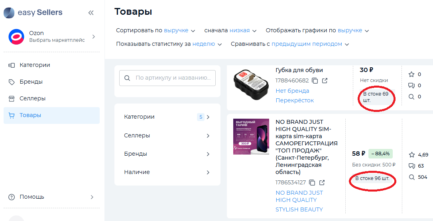The height and width of the screenshot is (221, 433).
Task: Open shoe sponge product in new tab
Action: pyautogui.click(x=325, y=81)
